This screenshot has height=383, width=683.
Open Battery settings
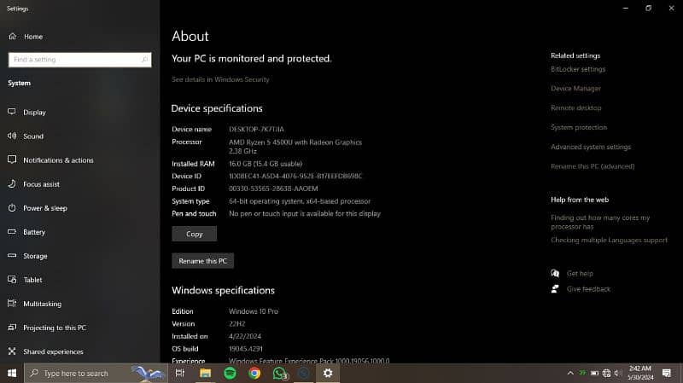pos(34,232)
